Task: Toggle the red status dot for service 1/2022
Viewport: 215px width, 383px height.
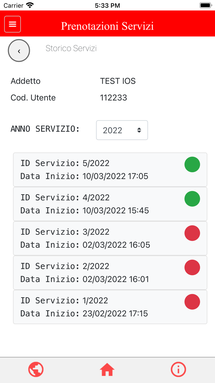Action: tap(192, 302)
